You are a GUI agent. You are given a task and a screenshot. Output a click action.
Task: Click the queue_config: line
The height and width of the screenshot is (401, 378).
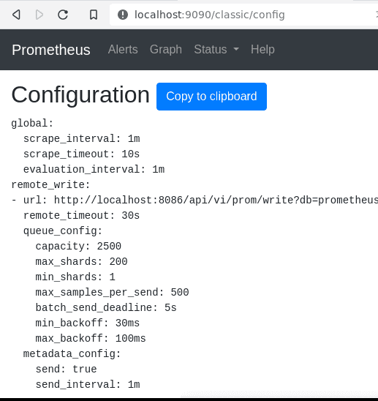(x=63, y=231)
